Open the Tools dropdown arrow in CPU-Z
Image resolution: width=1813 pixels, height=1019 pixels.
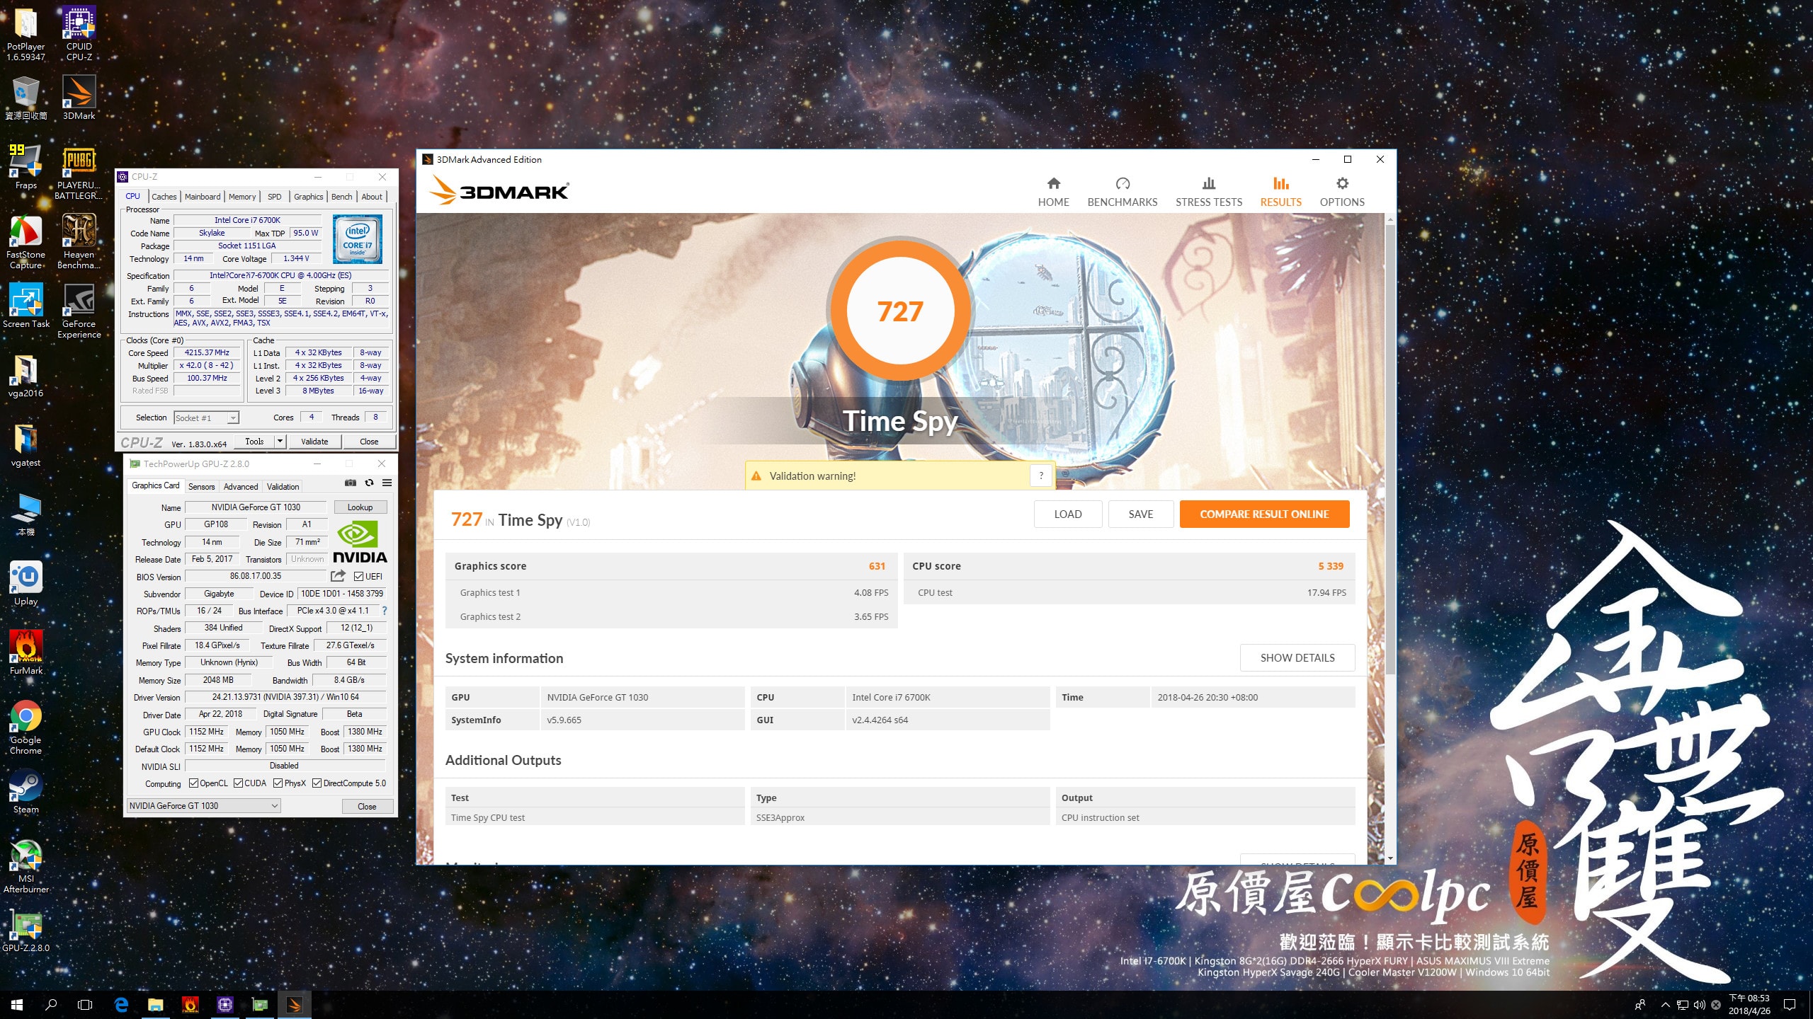coord(280,441)
